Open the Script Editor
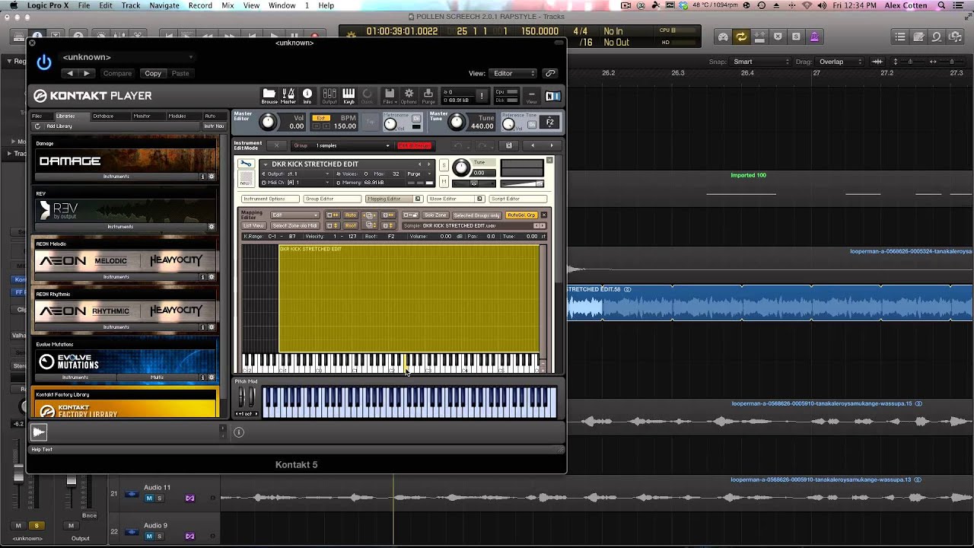This screenshot has height=548, width=974. [517, 199]
